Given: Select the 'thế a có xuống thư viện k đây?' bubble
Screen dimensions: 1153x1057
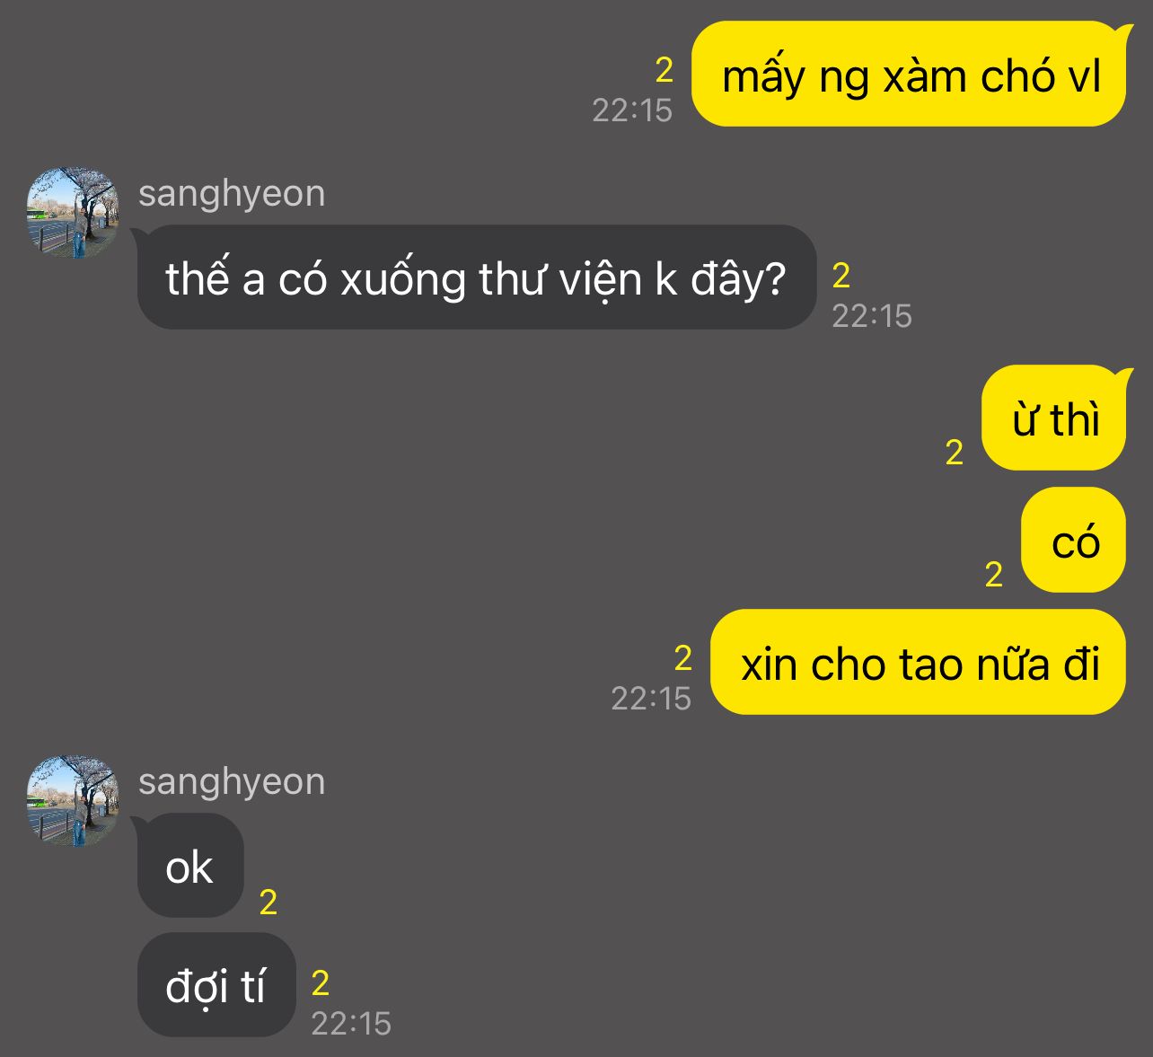Looking at the screenshot, I should pos(477,277).
